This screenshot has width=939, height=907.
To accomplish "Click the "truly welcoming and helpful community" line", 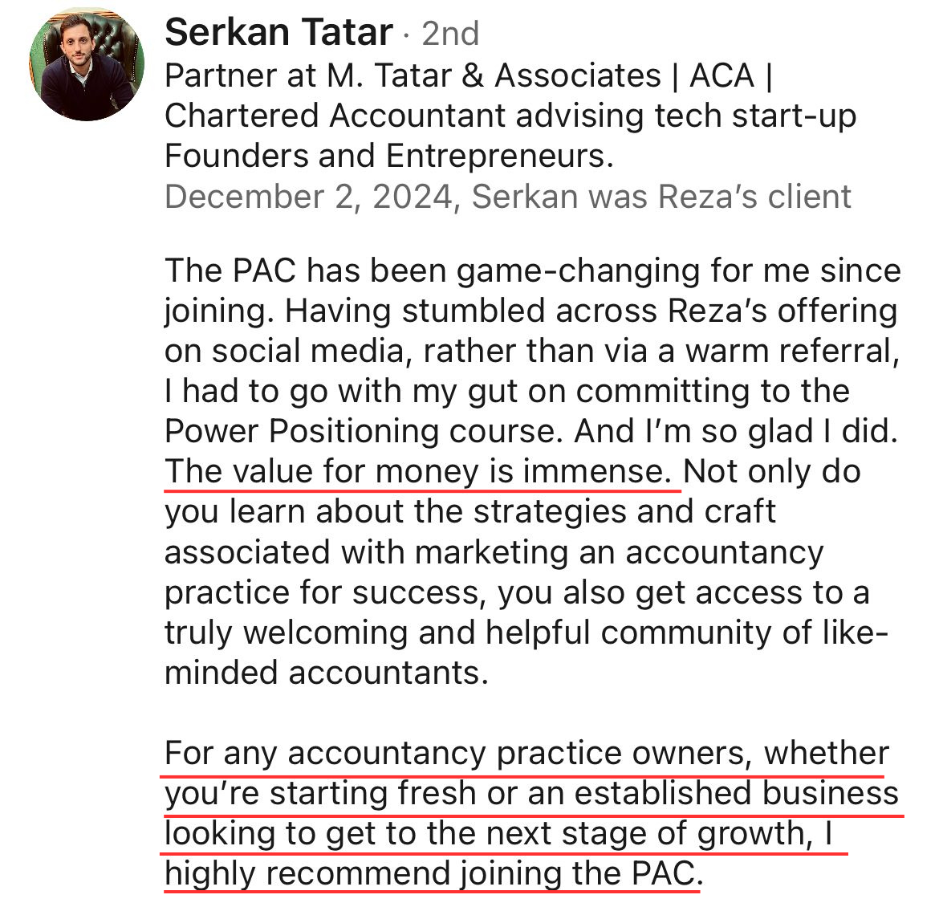I will 526,632.
